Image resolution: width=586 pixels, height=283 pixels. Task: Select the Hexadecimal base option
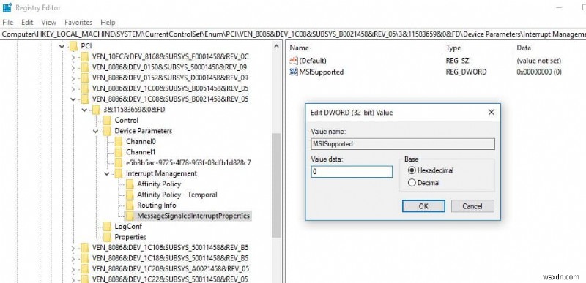(412, 170)
